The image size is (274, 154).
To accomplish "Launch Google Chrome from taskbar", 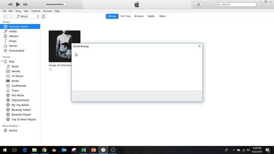I will click(x=44, y=150).
